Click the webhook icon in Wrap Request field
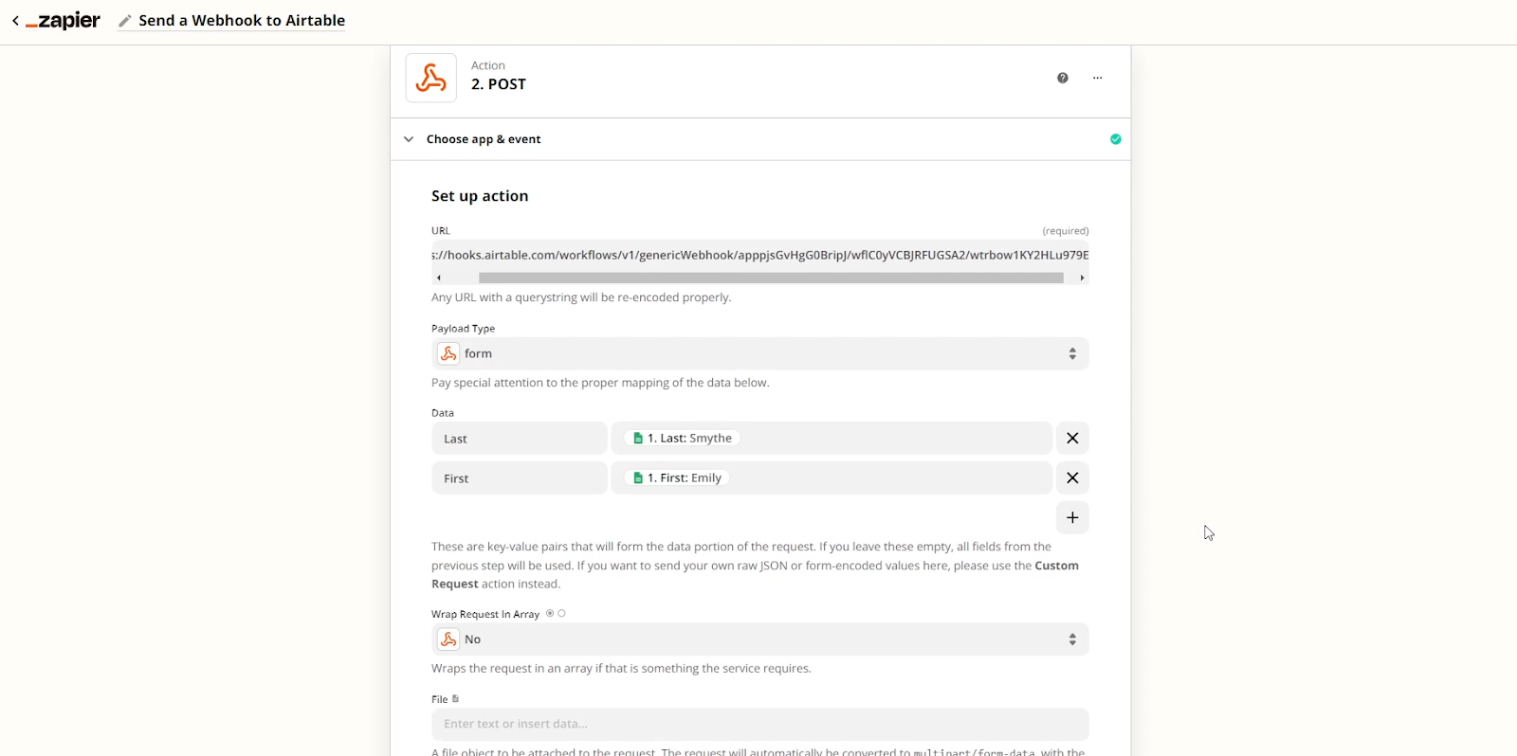Viewport: 1517px width, 756px height. [x=448, y=639]
